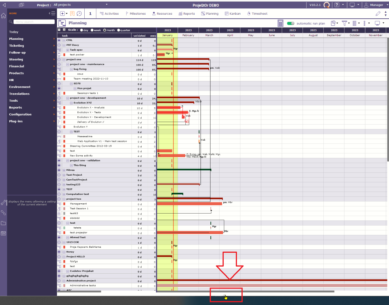Click in the Menu search field
The height and width of the screenshot is (305, 389).
click(34, 22)
